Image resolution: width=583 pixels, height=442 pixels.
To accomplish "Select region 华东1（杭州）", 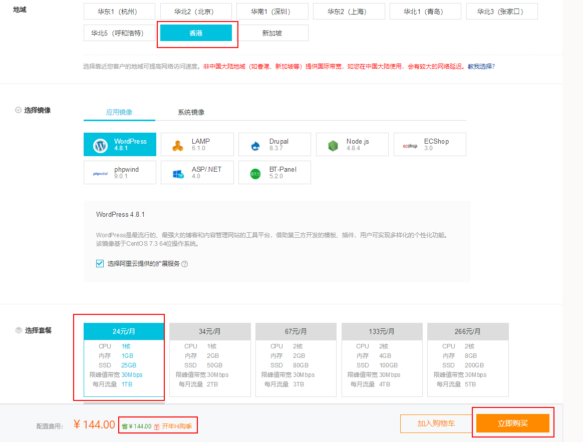I will coord(119,12).
